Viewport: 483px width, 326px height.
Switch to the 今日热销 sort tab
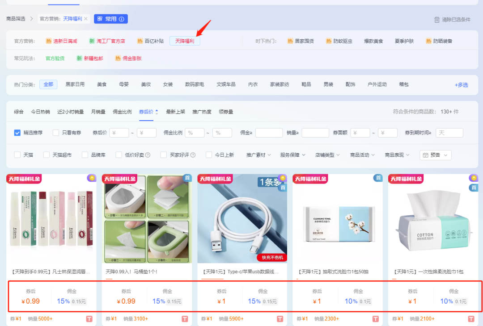click(40, 112)
